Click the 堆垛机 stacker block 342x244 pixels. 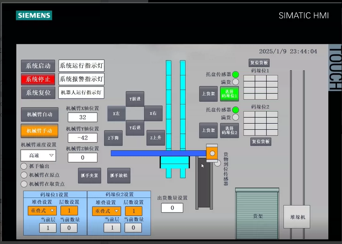297,217
